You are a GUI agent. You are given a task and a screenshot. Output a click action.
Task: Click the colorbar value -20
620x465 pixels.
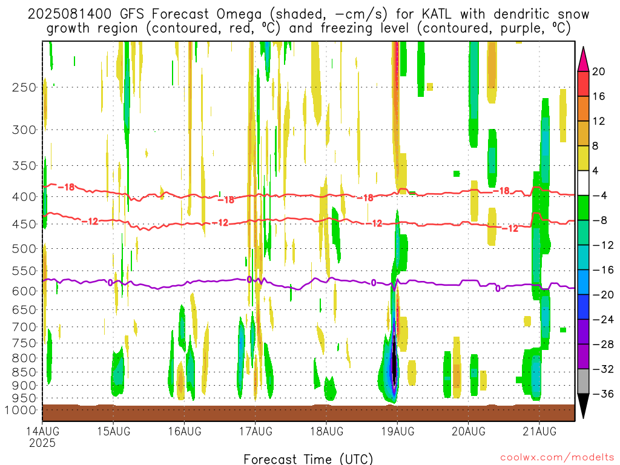pos(603,295)
